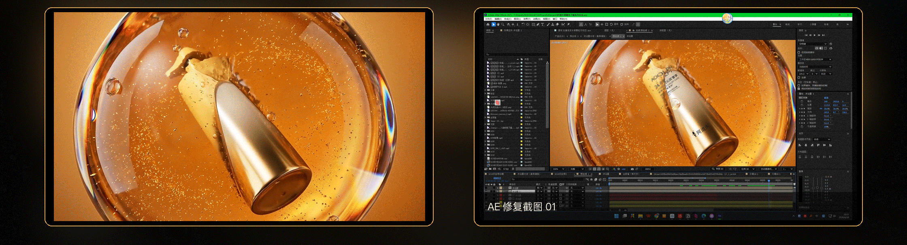Open the 编辑(E) menu
This screenshot has height=245, width=907.
pos(498,19)
